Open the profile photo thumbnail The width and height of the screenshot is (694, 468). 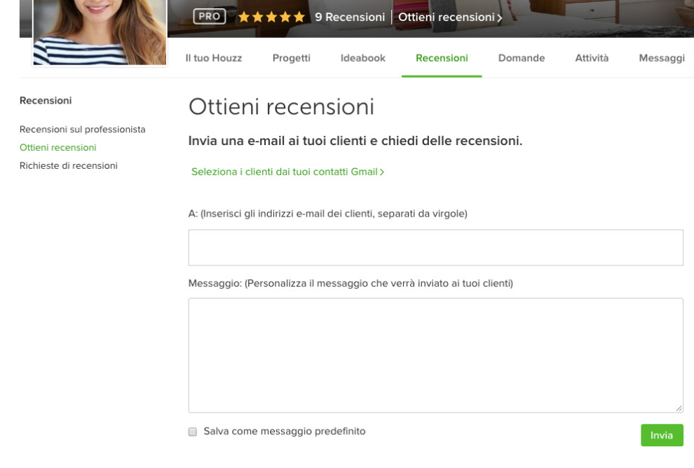pos(100,32)
